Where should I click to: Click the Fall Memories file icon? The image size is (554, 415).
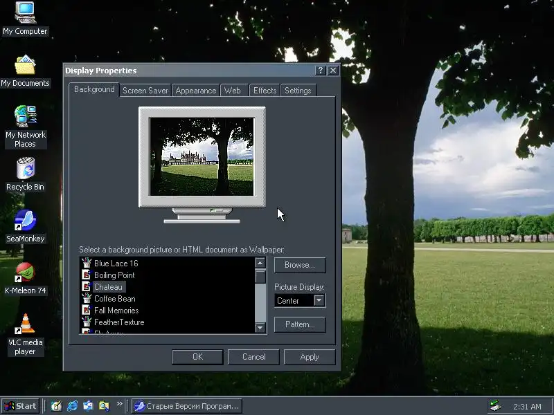(x=87, y=310)
